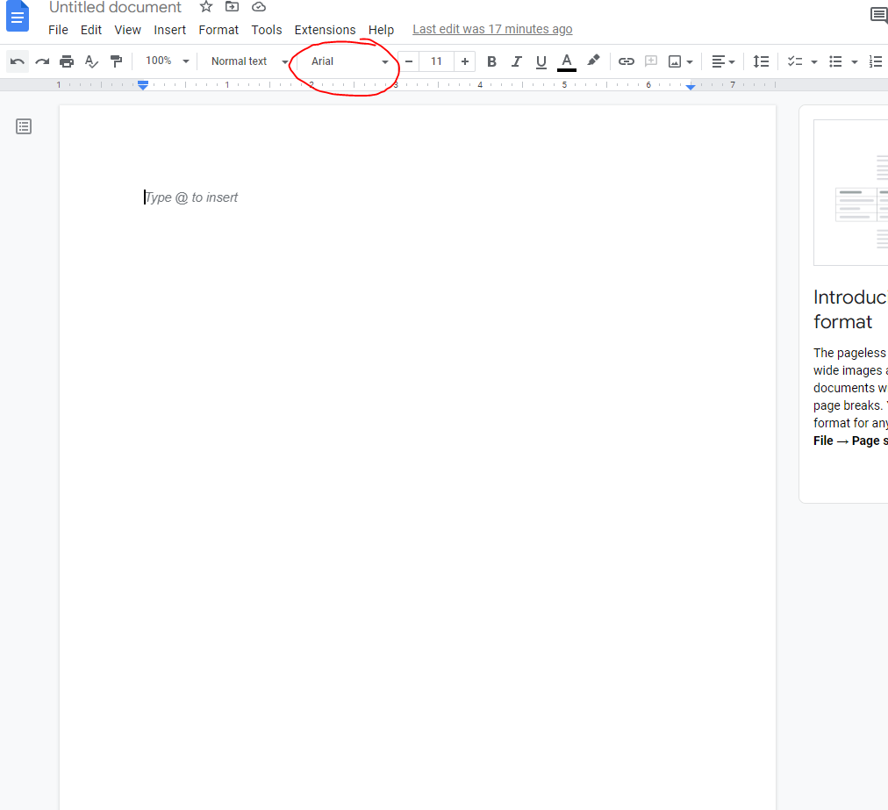Open the View menu
This screenshot has height=810, width=888.
127,30
